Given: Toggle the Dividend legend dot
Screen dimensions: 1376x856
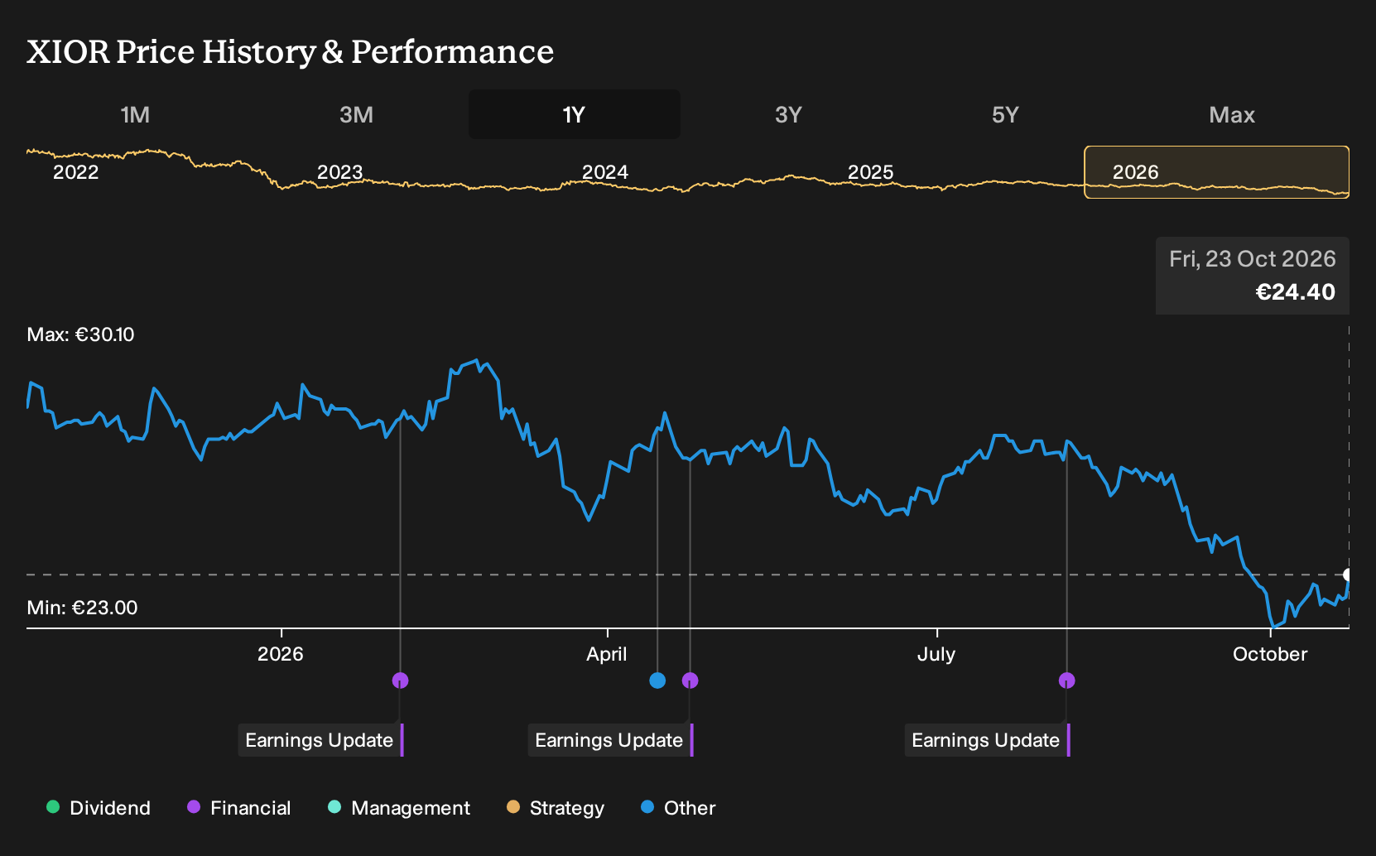Looking at the screenshot, I should pos(53,806).
